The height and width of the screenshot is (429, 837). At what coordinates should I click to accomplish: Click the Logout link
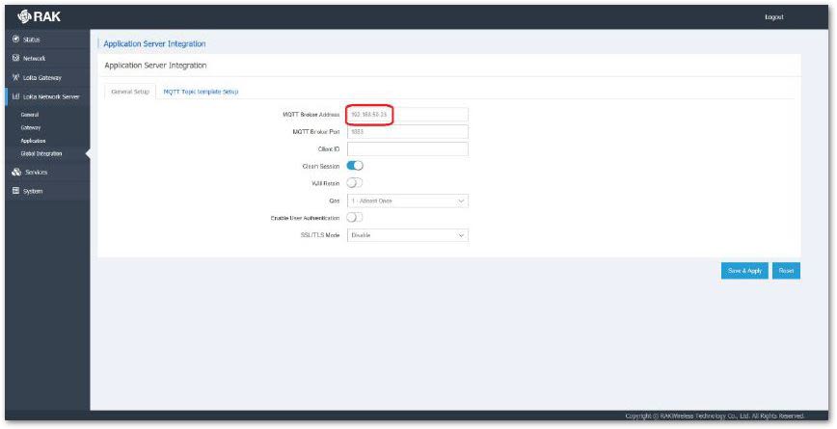774,17
